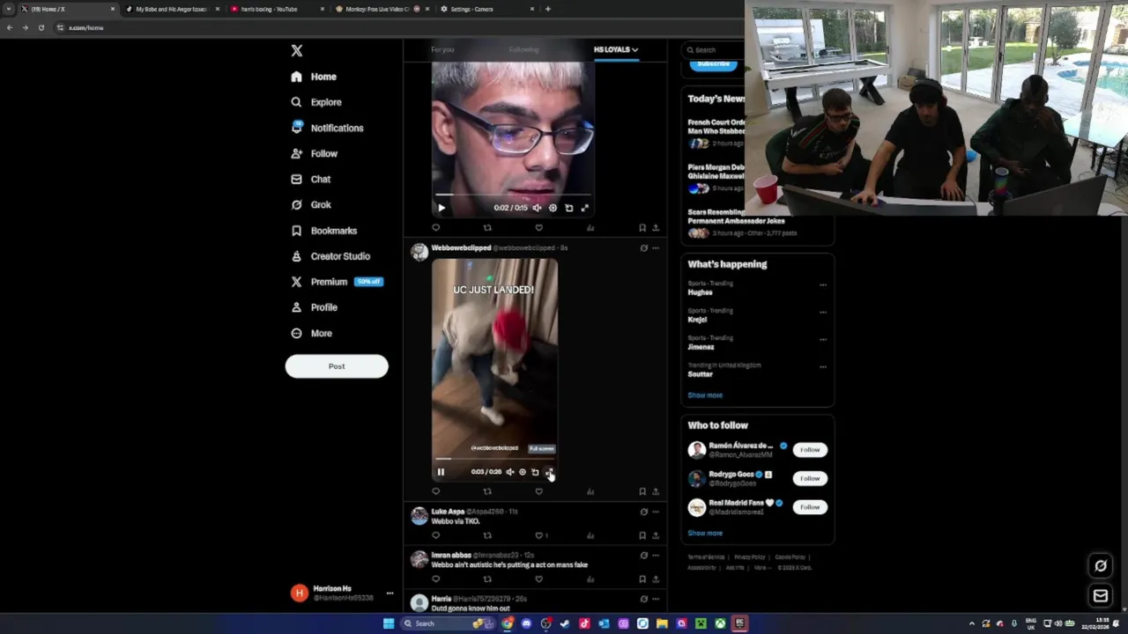
Task: Toggle picture-in-picture on Webbowebclipped video
Action: click(535, 472)
